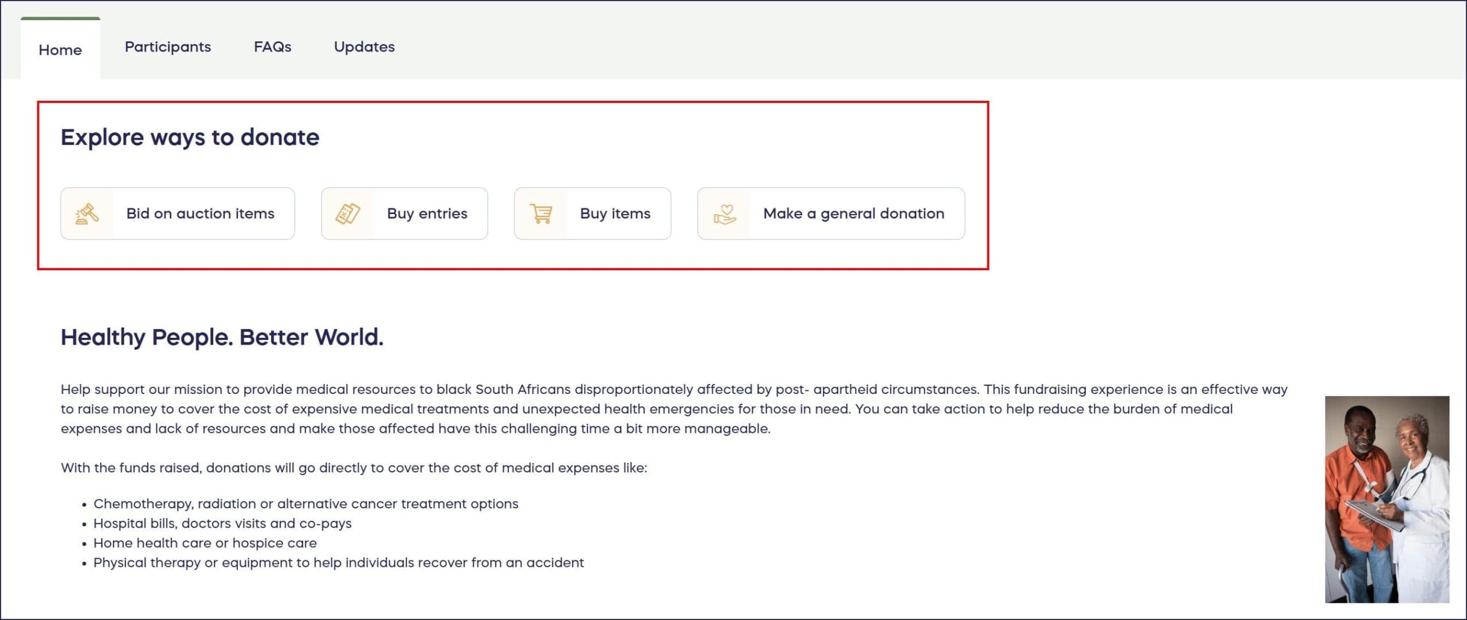The image size is (1467, 620).
Task: Click the auction gavel icon
Action: pos(87,214)
